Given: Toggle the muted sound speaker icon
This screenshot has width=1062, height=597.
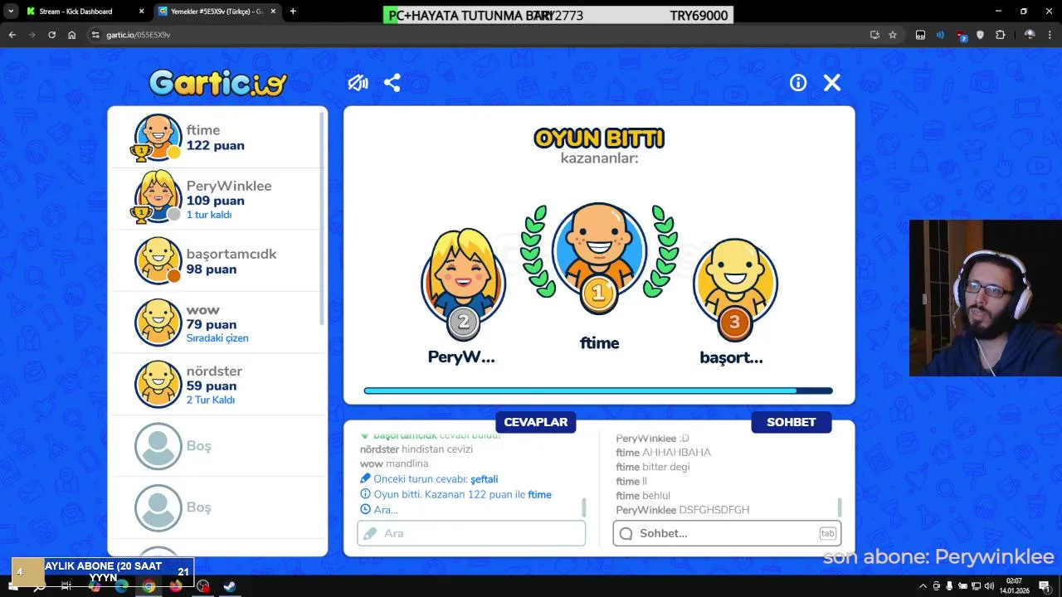Looking at the screenshot, I should pyautogui.click(x=358, y=83).
